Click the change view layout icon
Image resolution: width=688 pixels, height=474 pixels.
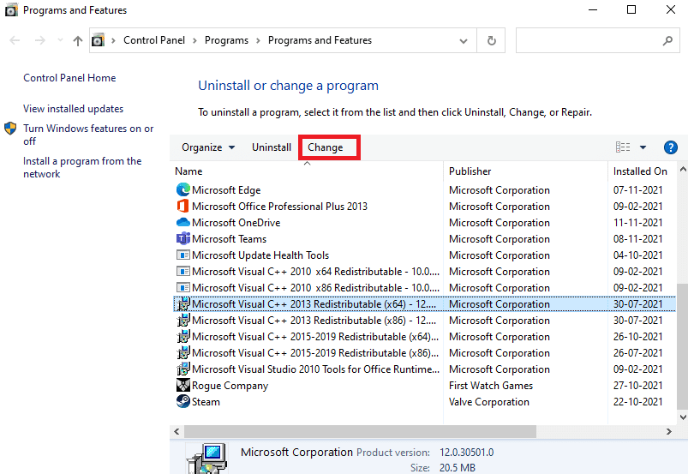(623, 147)
